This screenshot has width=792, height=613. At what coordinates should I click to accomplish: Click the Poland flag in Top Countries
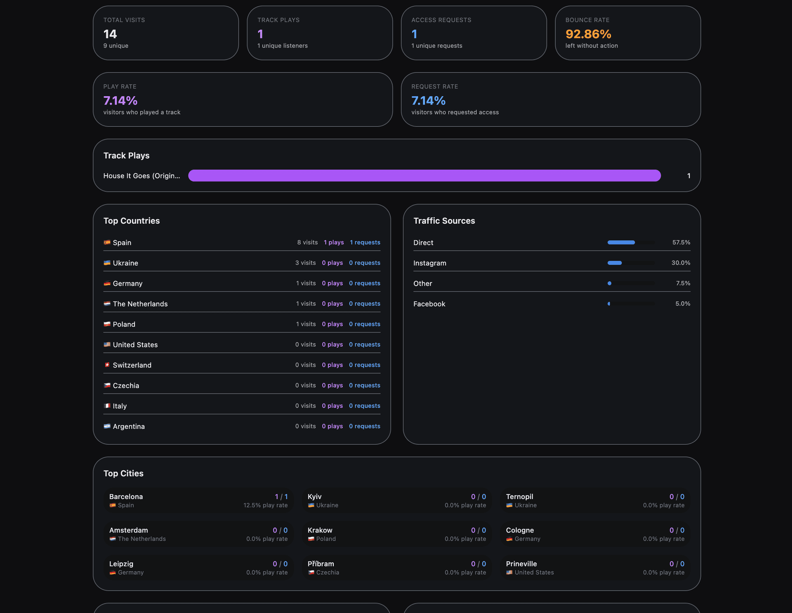pyautogui.click(x=107, y=324)
